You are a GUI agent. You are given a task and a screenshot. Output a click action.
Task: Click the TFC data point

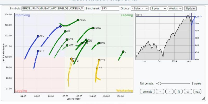pyautogui.click(x=73, y=61)
